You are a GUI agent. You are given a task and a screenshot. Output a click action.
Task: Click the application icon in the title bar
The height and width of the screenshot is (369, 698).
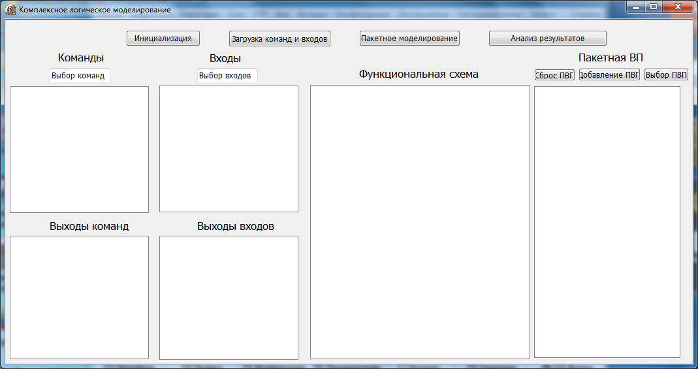(10, 10)
